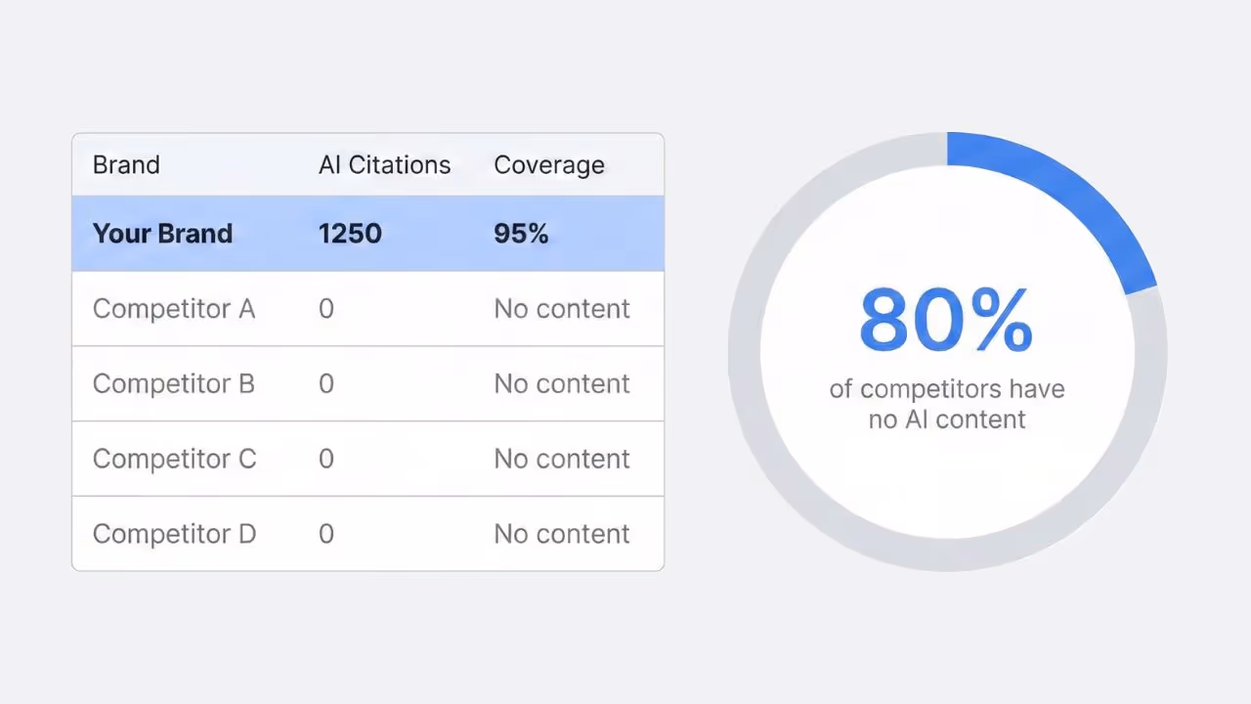This screenshot has height=704, width=1251.
Task: Click No content for Competitor D
Action: [562, 534]
